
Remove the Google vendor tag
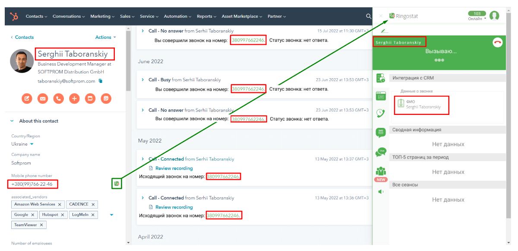click(x=33, y=215)
